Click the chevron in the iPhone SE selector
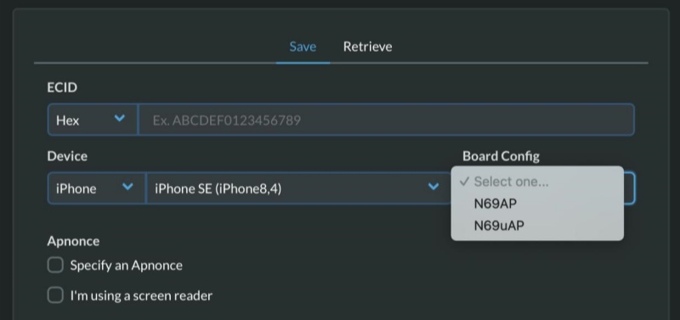Viewport: 680px width, 320px height. click(433, 187)
